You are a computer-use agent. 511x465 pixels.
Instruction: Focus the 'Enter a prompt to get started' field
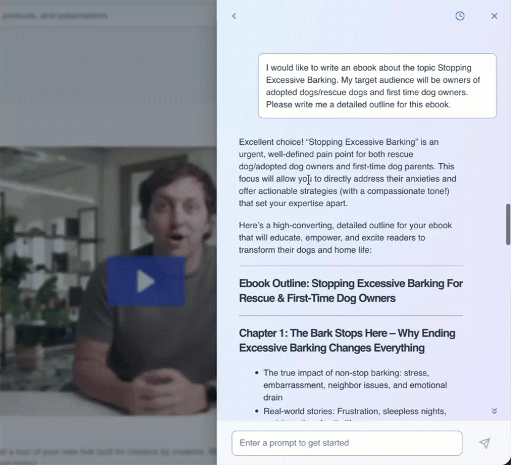(x=347, y=443)
